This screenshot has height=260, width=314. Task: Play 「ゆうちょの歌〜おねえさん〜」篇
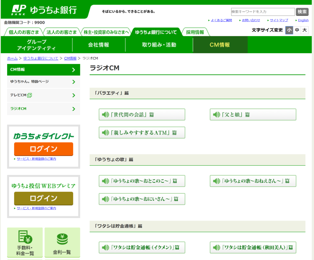pos(253,181)
